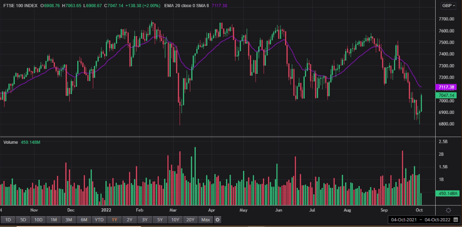
Task: Set chart range to 3Y
Action: click(145, 220)
